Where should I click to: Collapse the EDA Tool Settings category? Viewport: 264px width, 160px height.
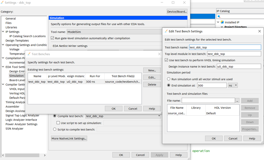point(3,67)
